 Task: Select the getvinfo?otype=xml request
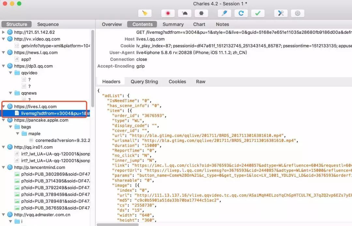pyautogui.click(x=55, y=46)
